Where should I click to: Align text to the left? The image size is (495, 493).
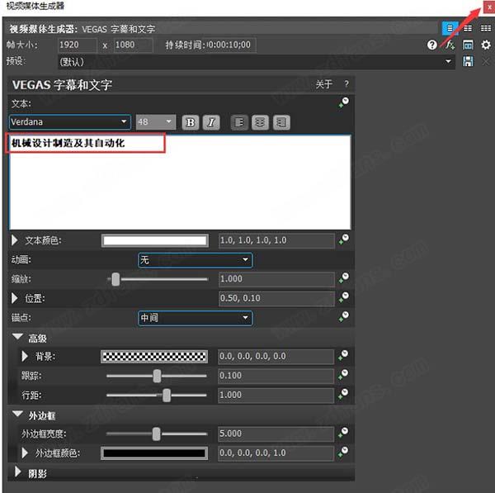click(239, 122)
